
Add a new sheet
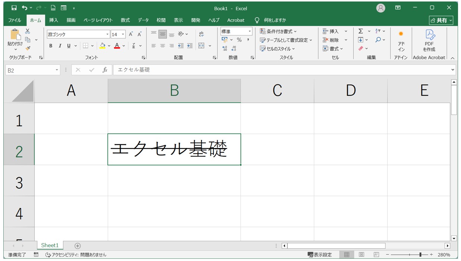(x=78, y=245)
